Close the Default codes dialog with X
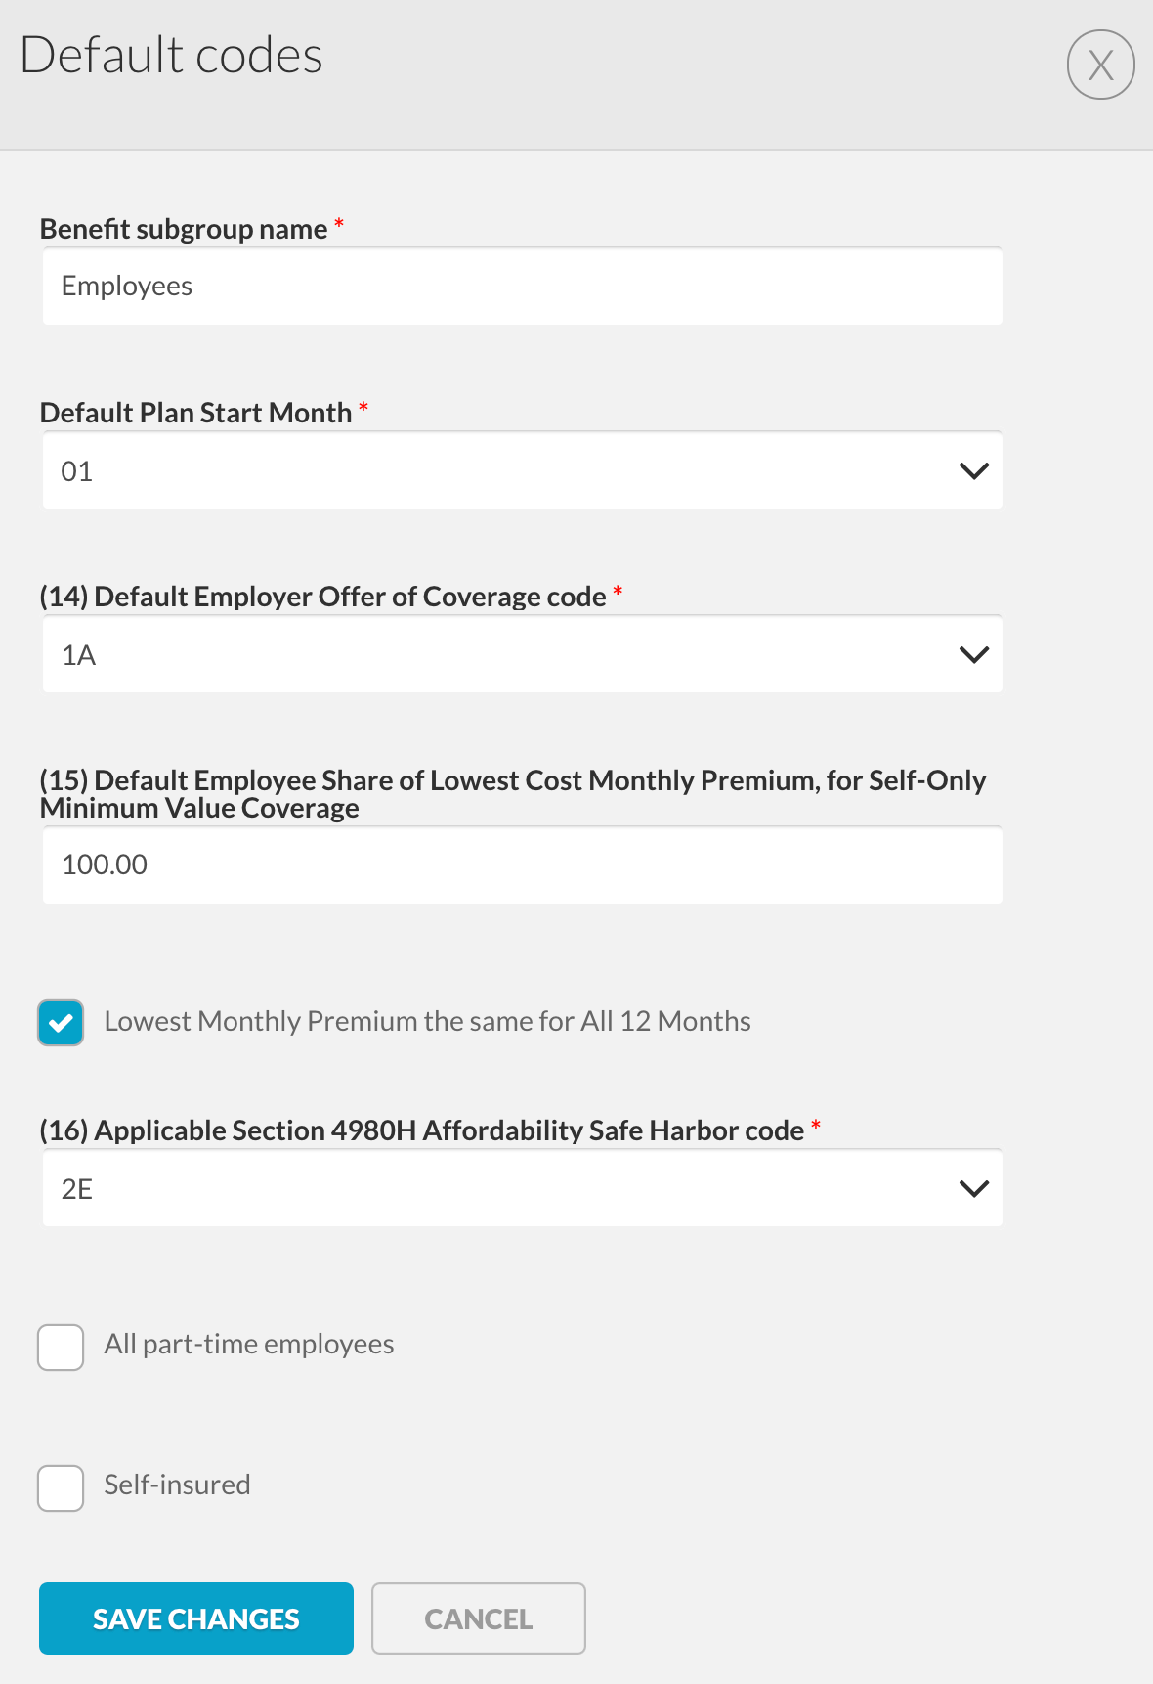Image resolution: width=1153 pixels, height=1684 pixels. click(1100, 65)
